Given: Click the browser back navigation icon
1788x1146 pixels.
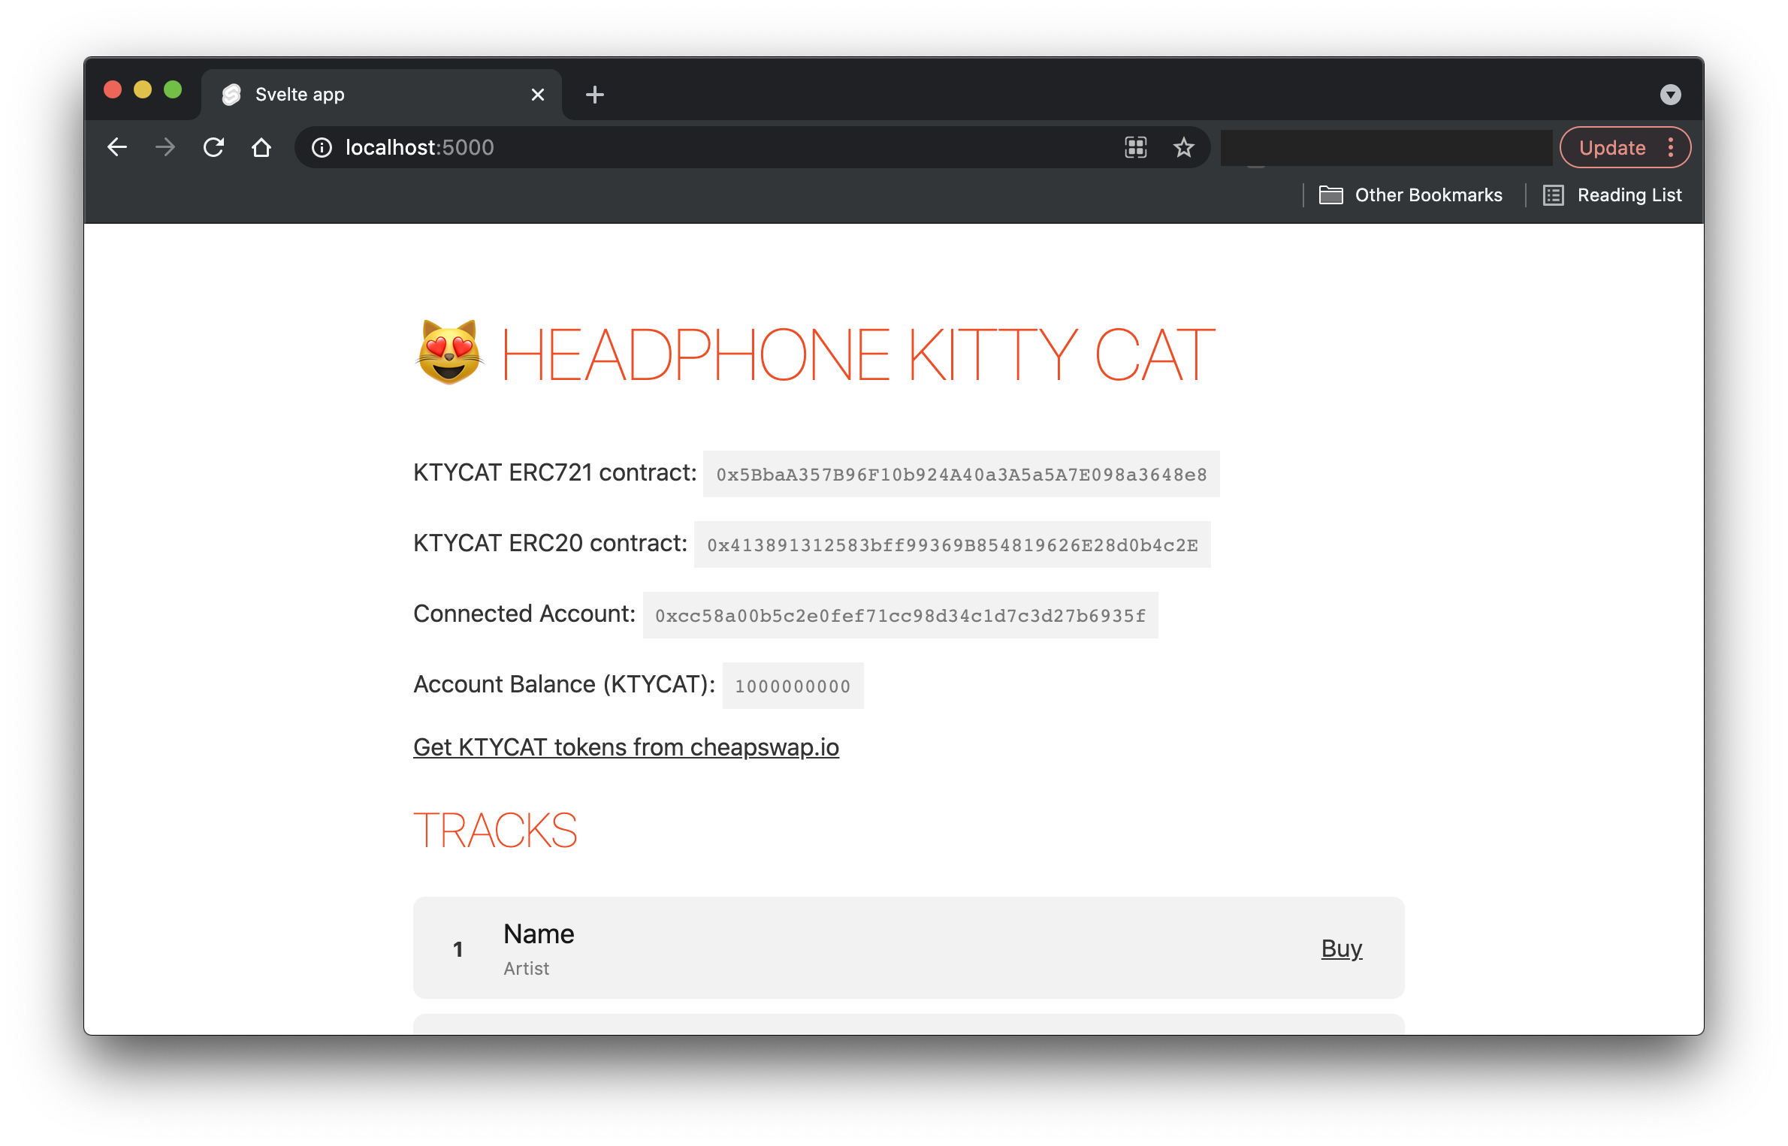Looking at the screenshot, I should point(117,147).
